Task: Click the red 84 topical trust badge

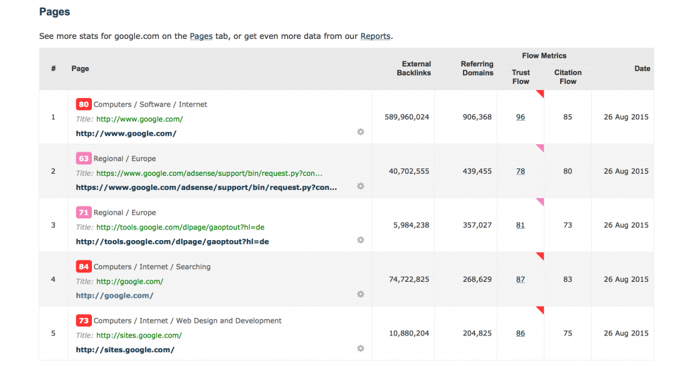Action: coord(84,267)
